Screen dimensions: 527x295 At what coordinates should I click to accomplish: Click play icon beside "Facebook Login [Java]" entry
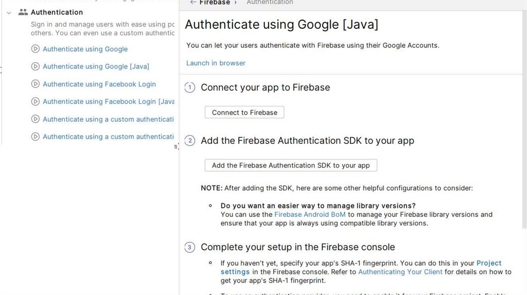click(36, 102)
